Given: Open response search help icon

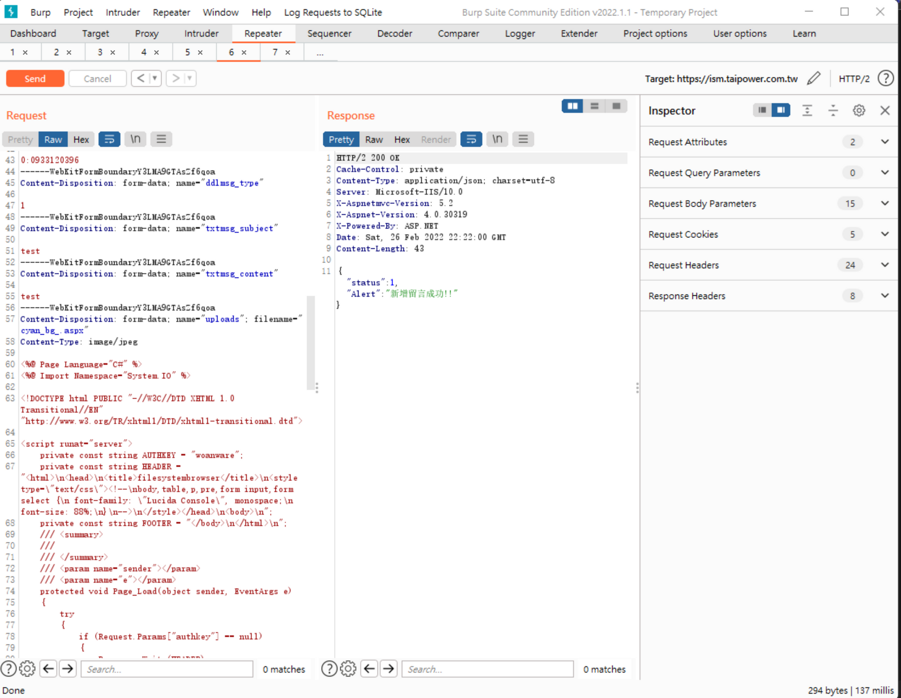Looking at the screenshot, I should (329, 669).
